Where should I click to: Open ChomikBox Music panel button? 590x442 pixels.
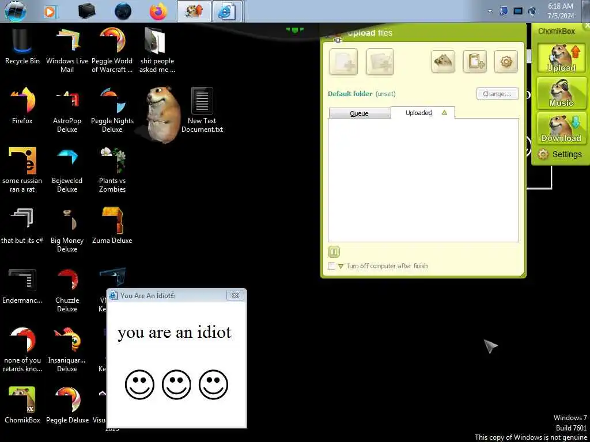click(561, 93)
